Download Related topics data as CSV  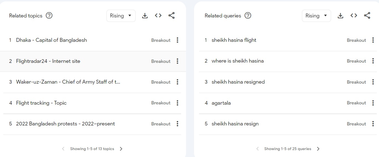click(145, 16)
